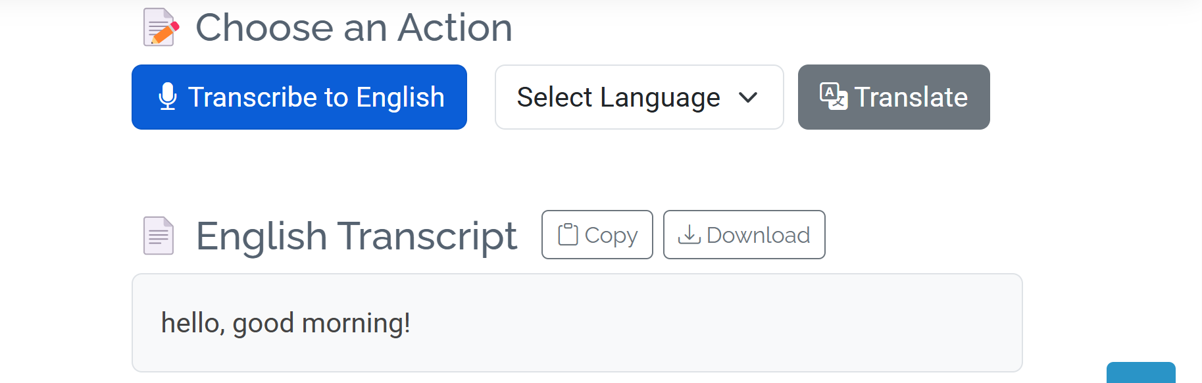Copy the English transcript text
The image size is (1202, 383).
click(596, 234)
